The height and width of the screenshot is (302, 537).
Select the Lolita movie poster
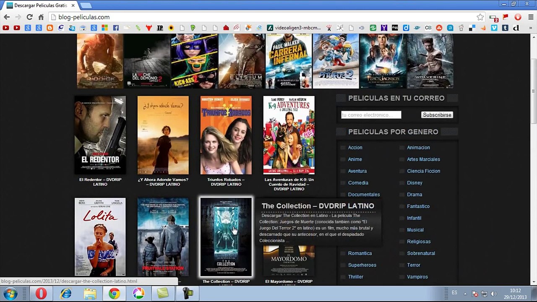100,237
